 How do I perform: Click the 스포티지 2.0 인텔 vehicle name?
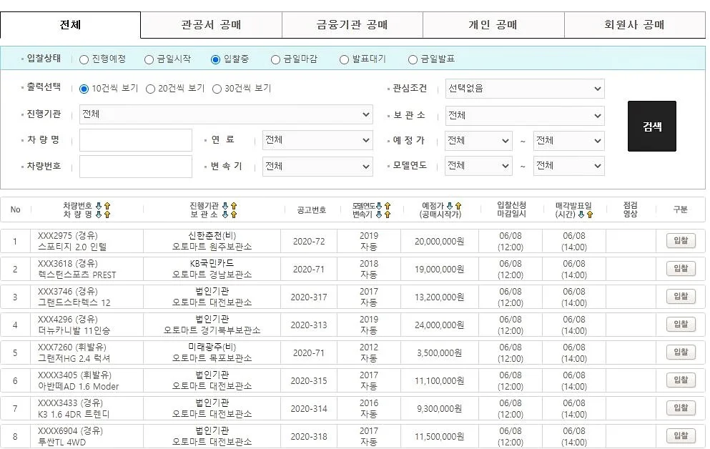[x=72, y=247]
